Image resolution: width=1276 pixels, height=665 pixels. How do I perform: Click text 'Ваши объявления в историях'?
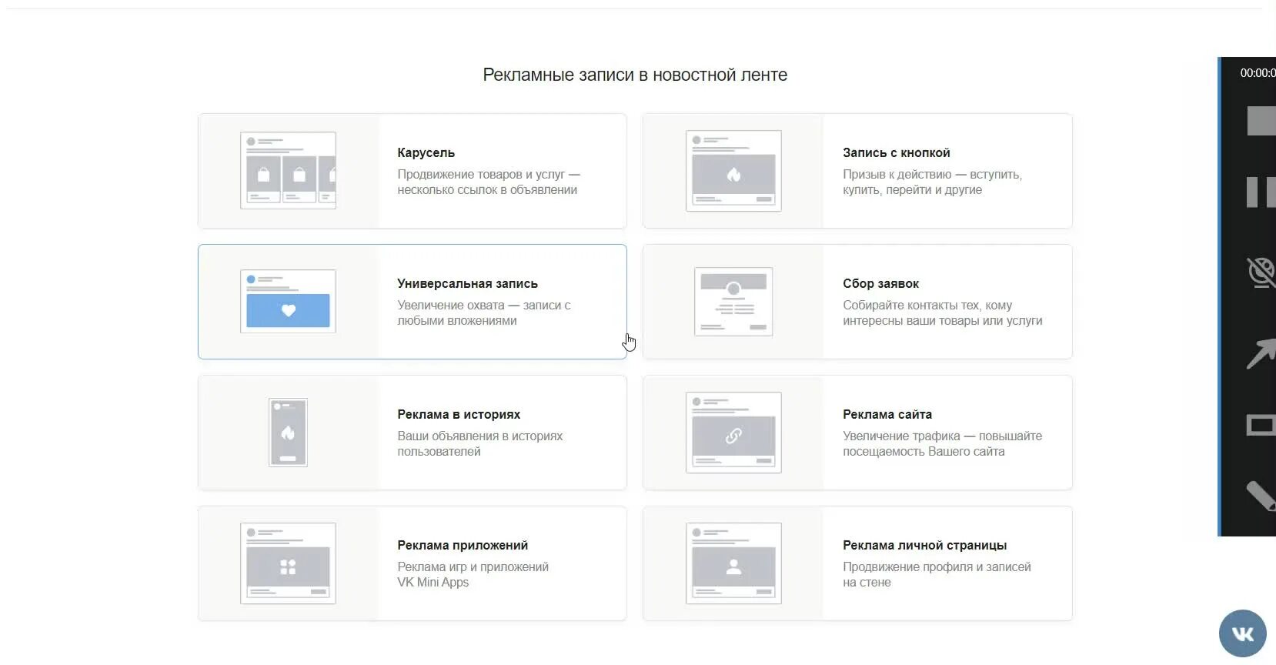tap(480, 436)
